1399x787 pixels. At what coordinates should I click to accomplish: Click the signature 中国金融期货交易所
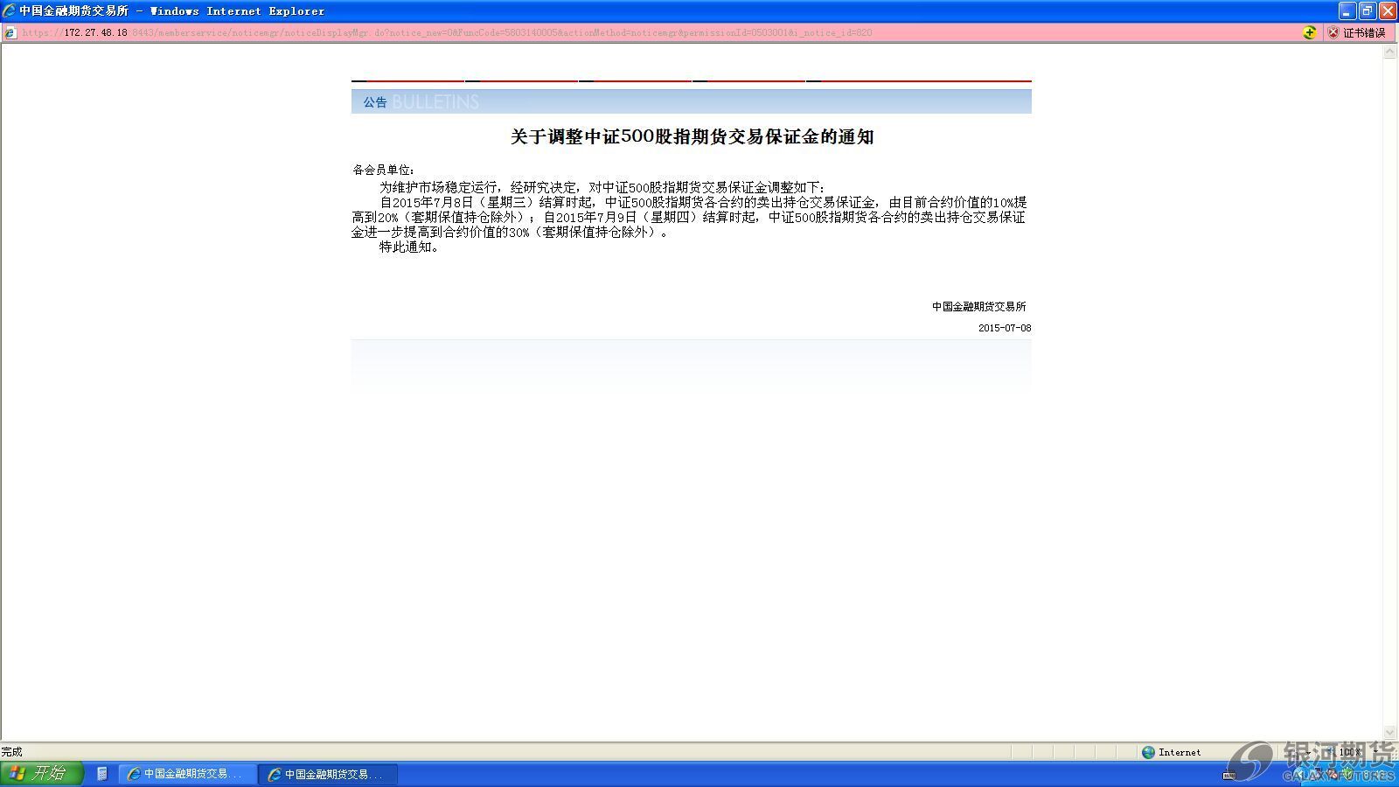click(x=978, y=306)
